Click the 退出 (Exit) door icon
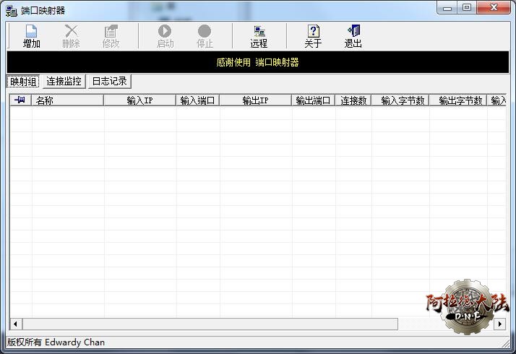 coord(353,32)
